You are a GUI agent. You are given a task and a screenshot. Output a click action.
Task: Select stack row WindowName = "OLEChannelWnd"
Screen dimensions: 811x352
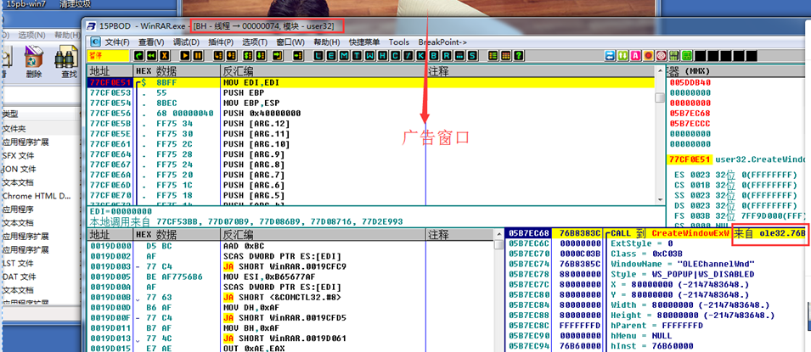(x=657, y=264)
